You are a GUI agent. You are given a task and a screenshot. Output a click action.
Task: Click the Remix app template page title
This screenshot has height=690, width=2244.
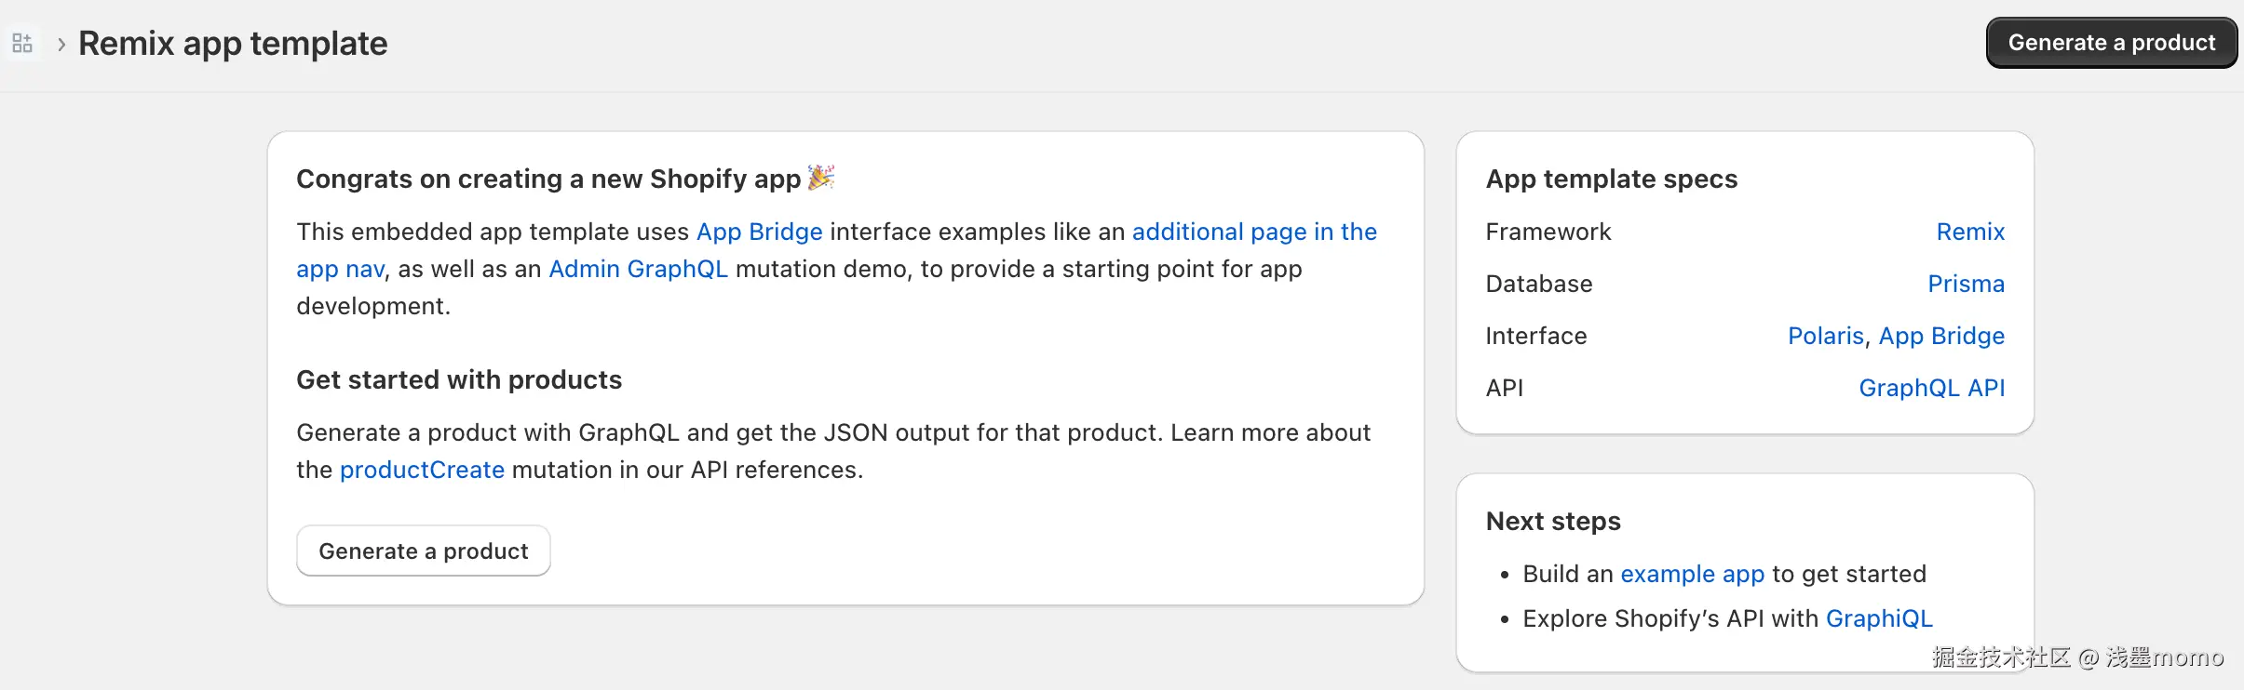pyautogui.click(x=233, y=44)
